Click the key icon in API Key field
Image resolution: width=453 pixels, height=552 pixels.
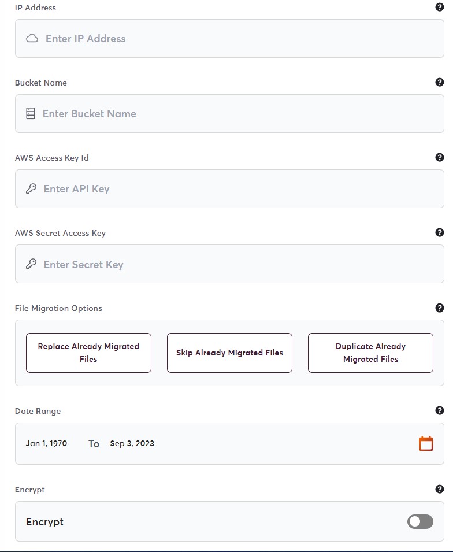click(31, 189)
